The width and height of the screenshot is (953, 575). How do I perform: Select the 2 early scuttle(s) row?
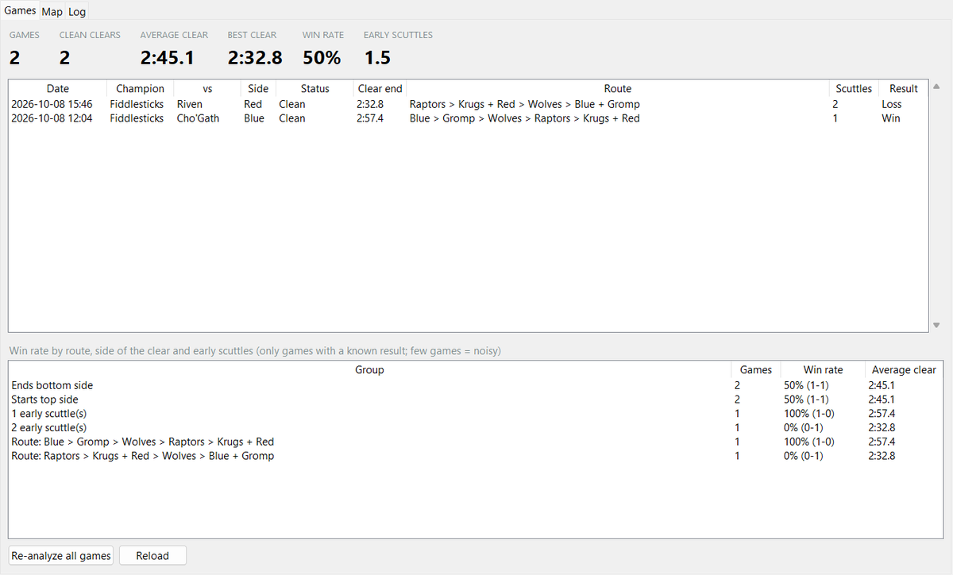pos(476,427)
